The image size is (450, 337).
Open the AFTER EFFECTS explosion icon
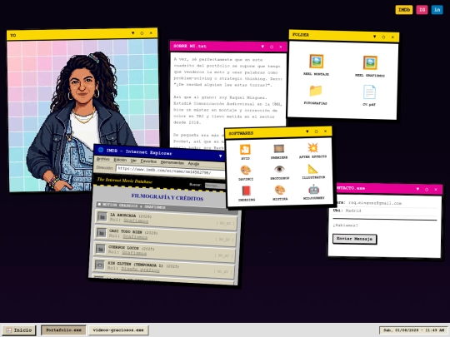[x=312, y=148]
